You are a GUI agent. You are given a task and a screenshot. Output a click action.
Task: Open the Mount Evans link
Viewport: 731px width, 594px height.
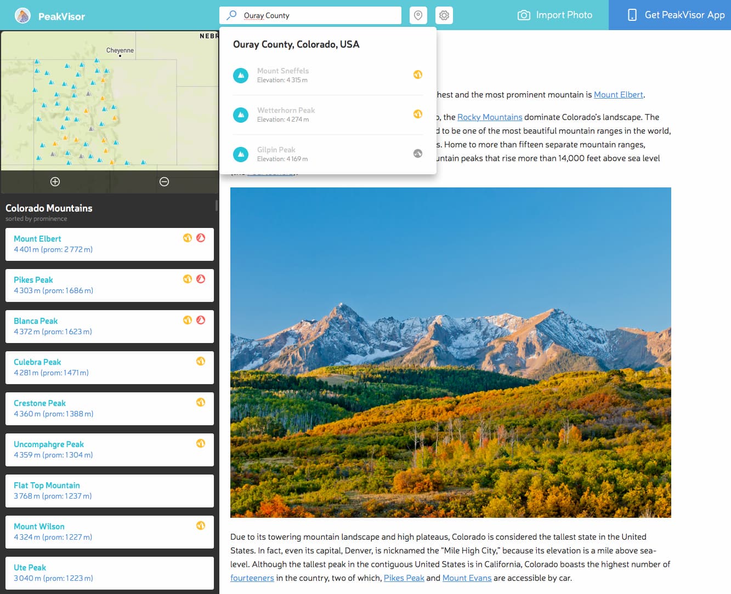point(467,578)
